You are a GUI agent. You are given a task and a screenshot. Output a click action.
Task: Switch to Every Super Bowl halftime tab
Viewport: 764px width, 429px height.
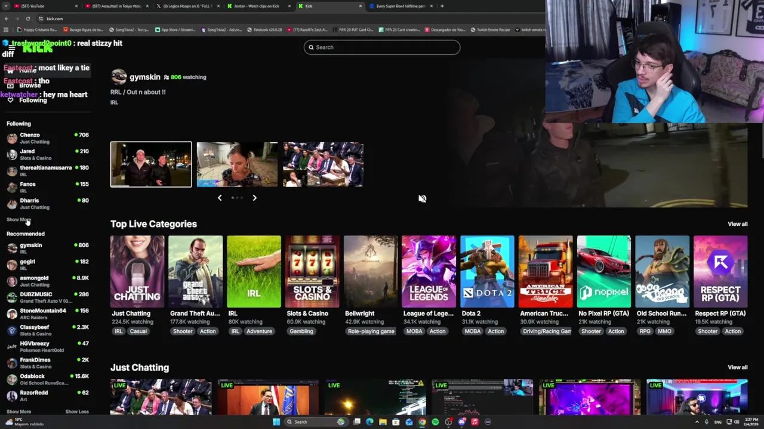point(400,6)
